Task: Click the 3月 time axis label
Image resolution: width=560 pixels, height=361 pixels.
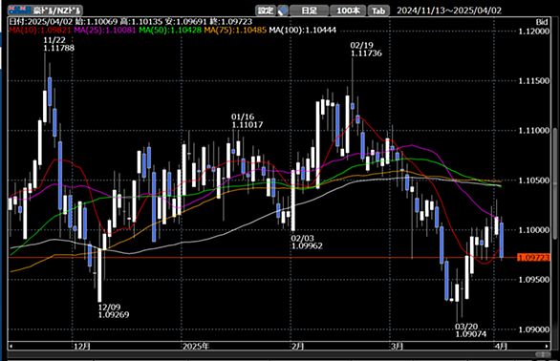Action: point(397,346)
